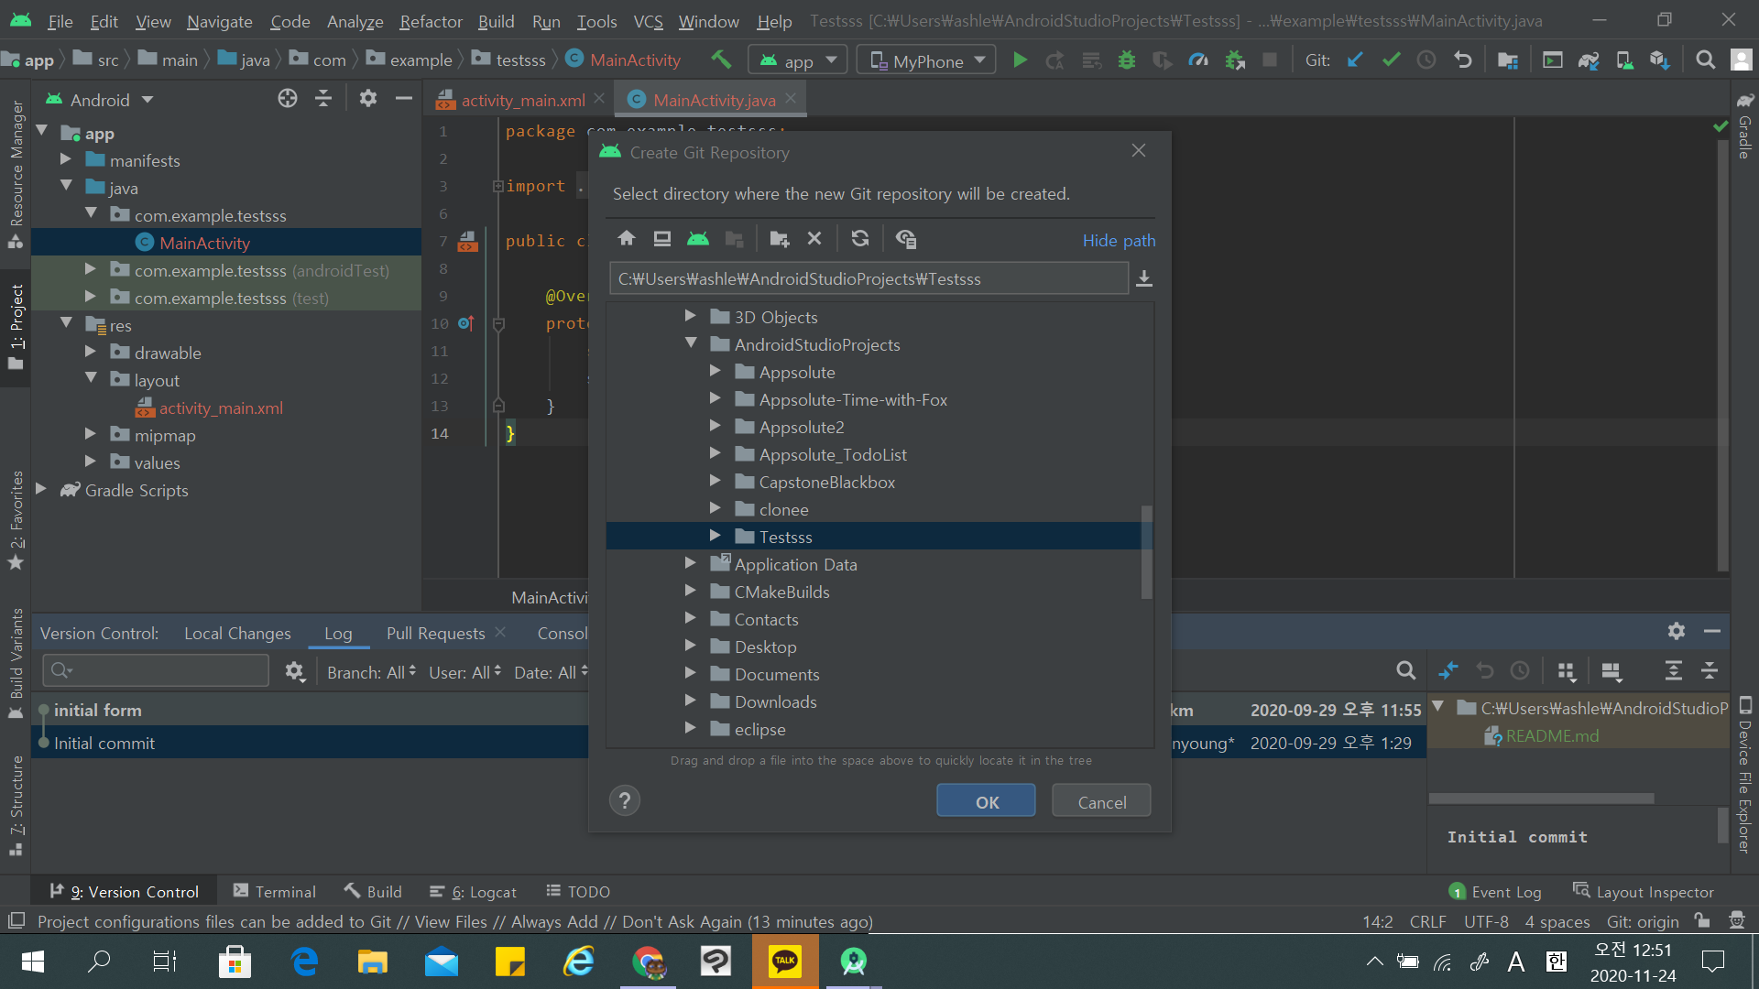The image size is (1759, 989).
Task: Click the Cancel button
Action: point(1101,801)
